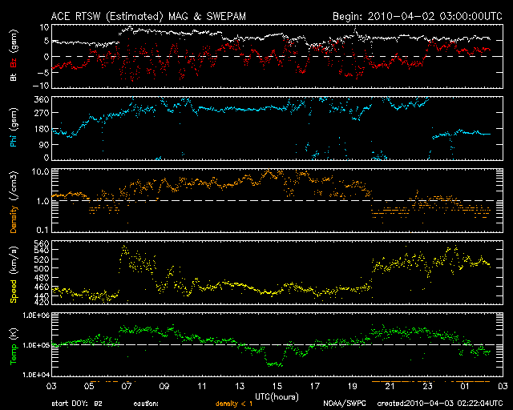Click the '01' hour tick label

[465, 386]
